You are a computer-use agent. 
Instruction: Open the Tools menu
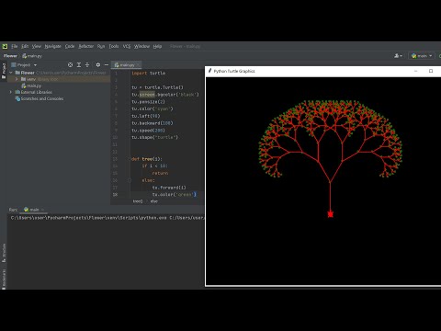pos(114,46)
